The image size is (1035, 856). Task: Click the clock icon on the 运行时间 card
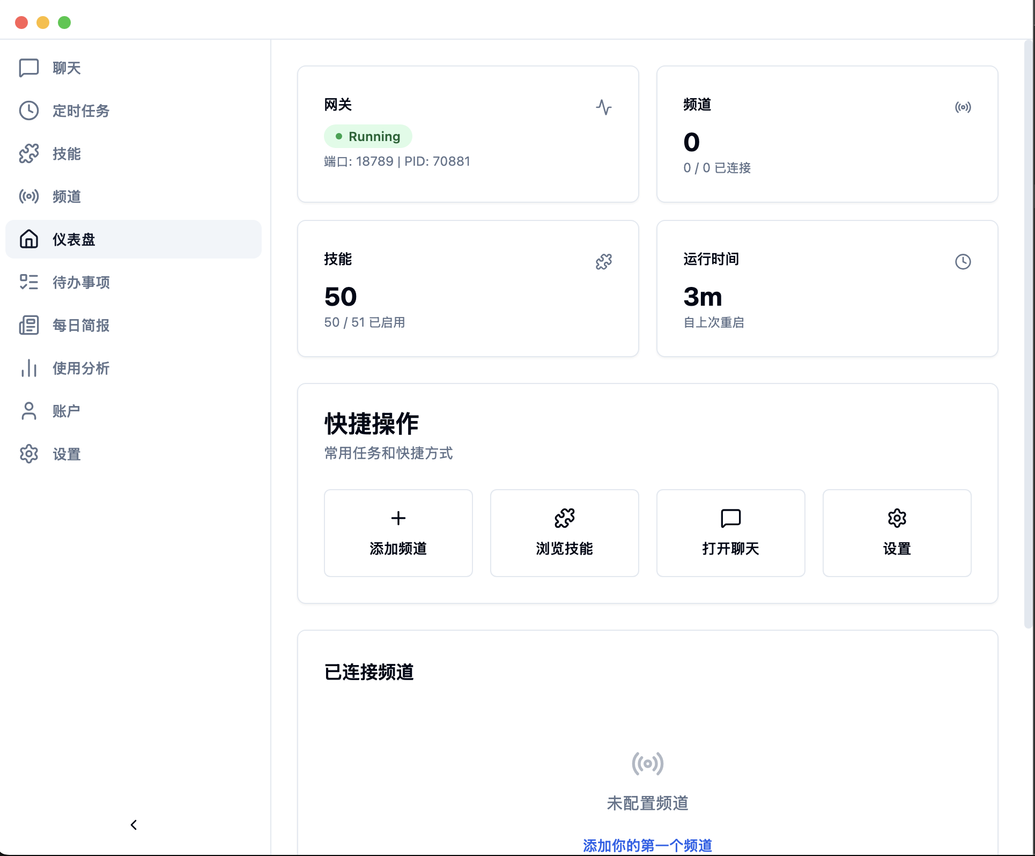(963, 262)
